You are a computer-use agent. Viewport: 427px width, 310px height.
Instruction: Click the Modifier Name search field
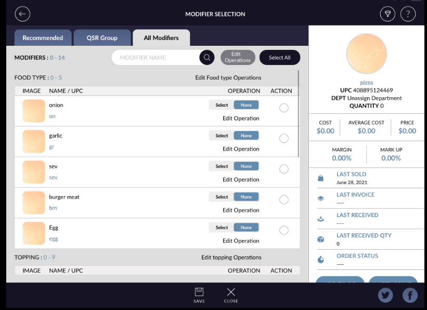click(156, 58)
